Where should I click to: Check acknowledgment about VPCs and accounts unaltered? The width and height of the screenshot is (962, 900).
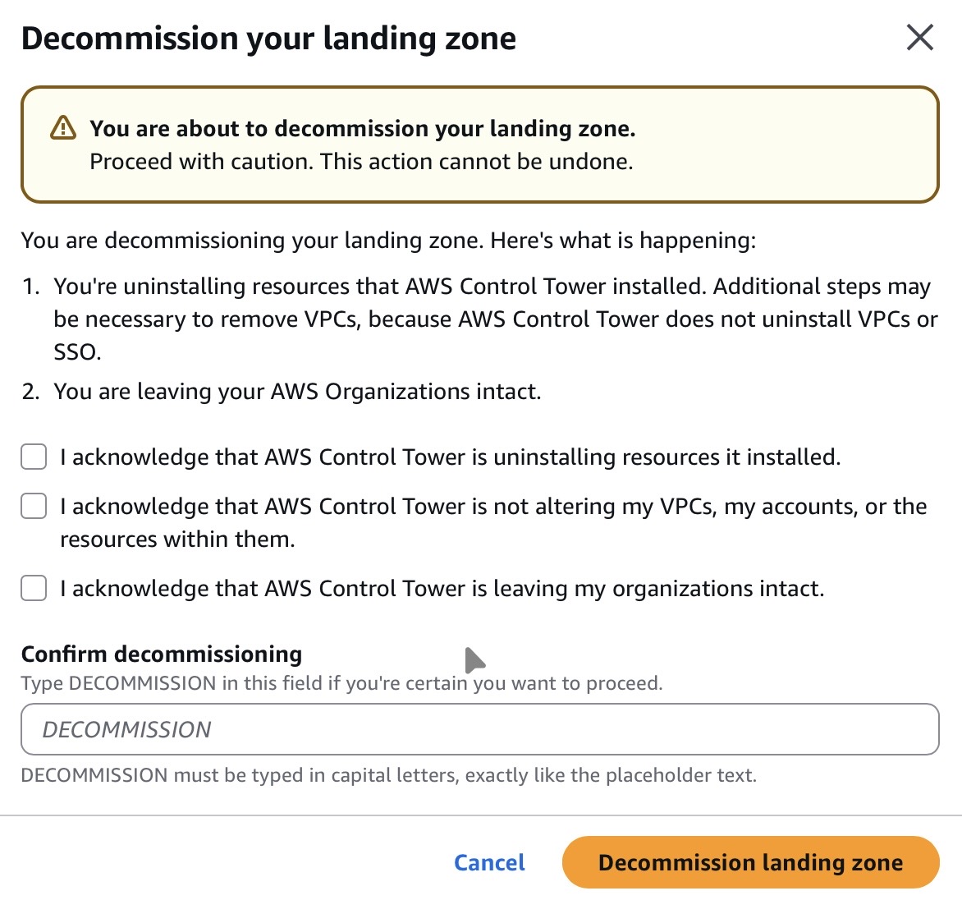coord(33,506)
